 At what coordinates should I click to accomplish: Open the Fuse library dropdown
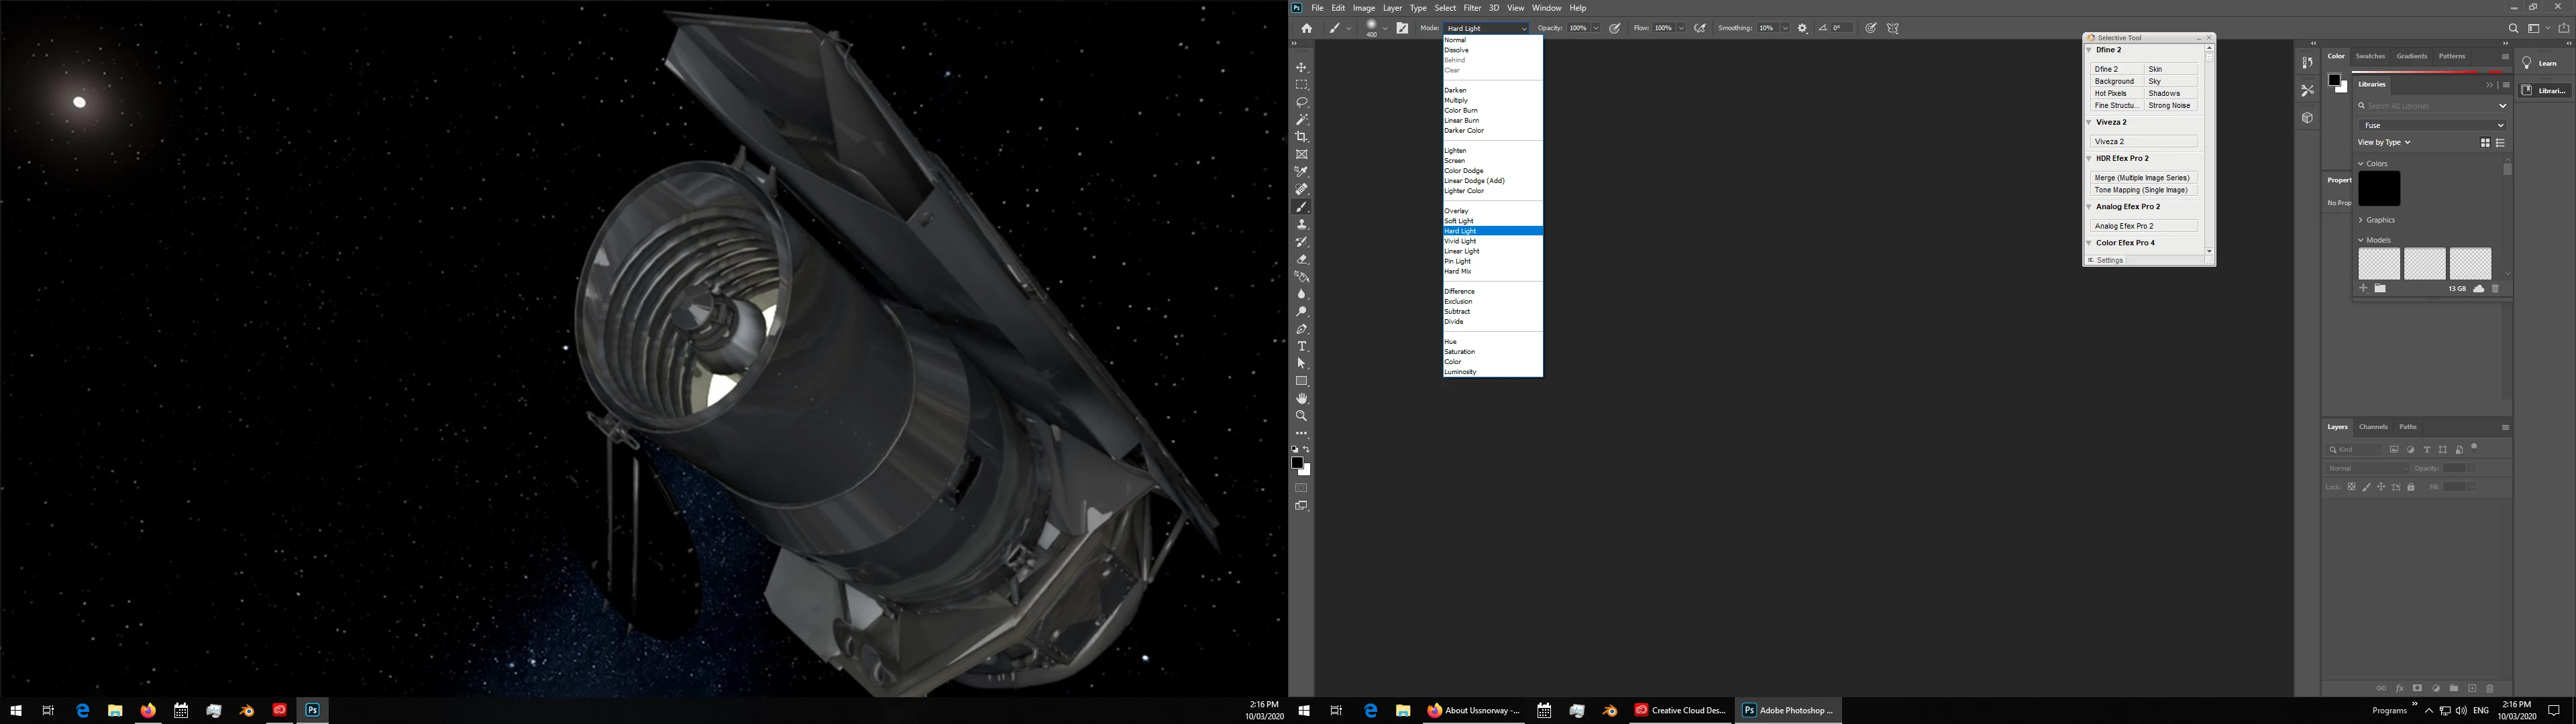pos(2431,125)
